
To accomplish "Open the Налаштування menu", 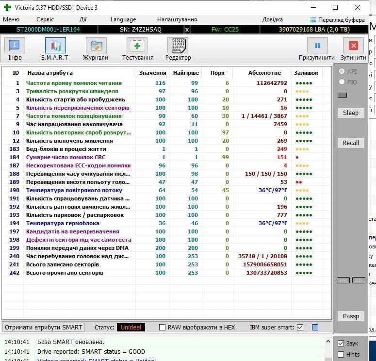I will tap(177, 19).
